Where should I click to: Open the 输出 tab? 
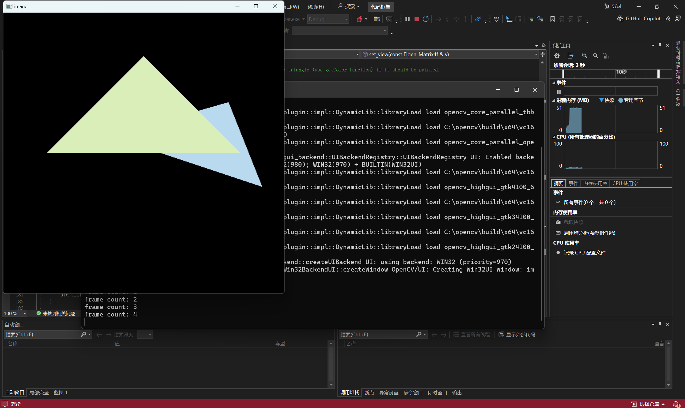(x=457, y=393)
